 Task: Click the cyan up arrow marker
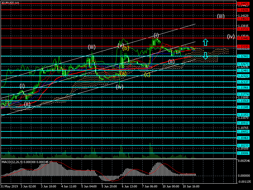click(205, 42)
